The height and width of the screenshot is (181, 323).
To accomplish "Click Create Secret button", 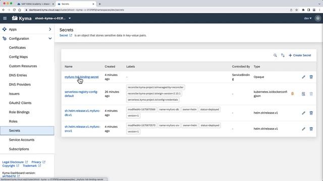I will (x=300, y=55).
